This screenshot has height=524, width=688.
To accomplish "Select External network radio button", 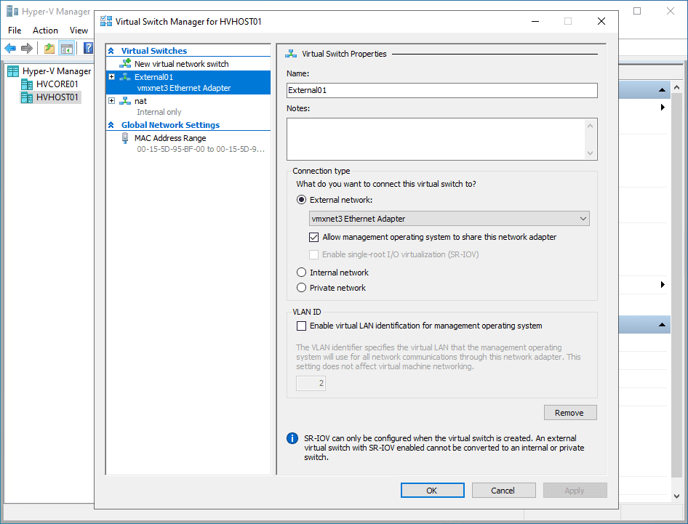I will [301, 200].
